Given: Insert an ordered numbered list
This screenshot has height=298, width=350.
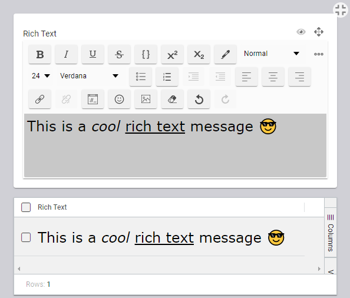Looking at the screenshot, I should tap(167, 77).
